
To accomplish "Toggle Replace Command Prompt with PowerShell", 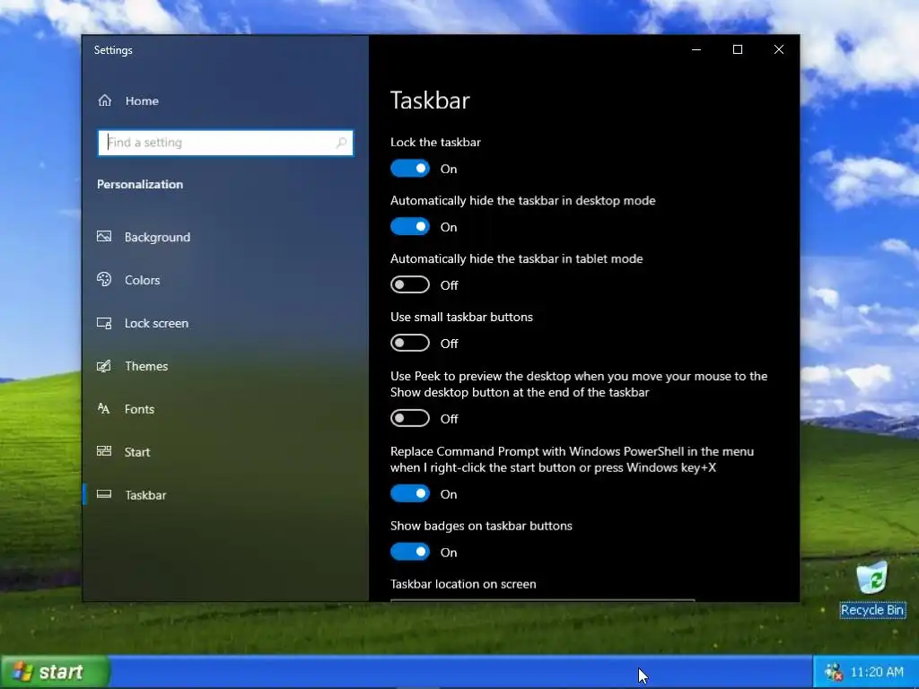I will 409,494.
